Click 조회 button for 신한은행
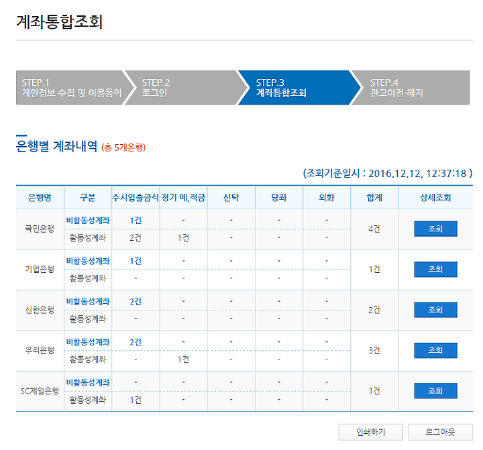483x450 pixels. tap(435, 310)
